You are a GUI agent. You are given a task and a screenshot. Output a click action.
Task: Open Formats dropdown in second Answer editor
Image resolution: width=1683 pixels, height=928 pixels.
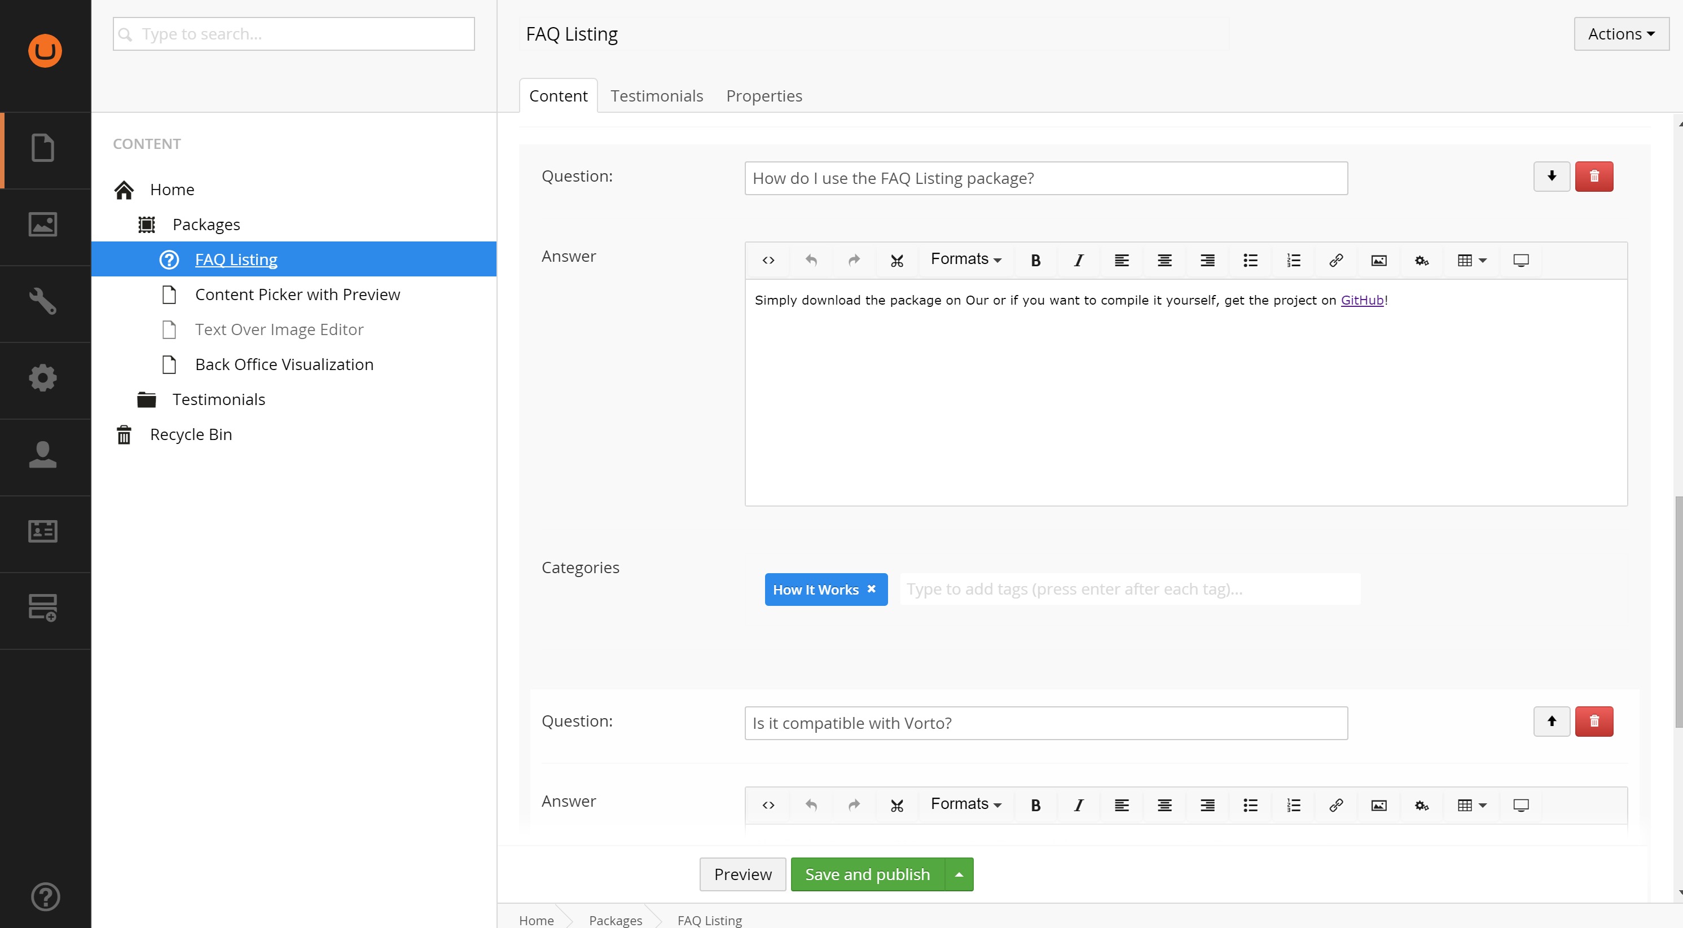[x=966, y=804]
